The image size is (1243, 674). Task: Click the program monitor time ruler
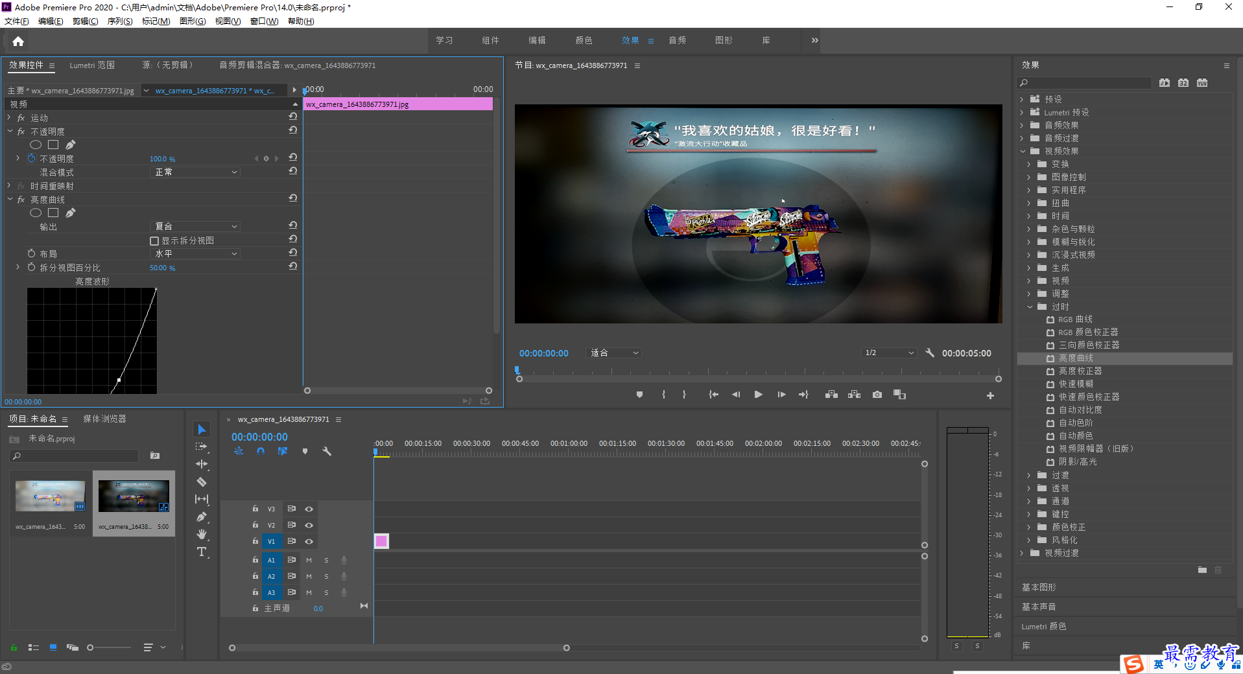pyautogui.click(x=757, y=371)
